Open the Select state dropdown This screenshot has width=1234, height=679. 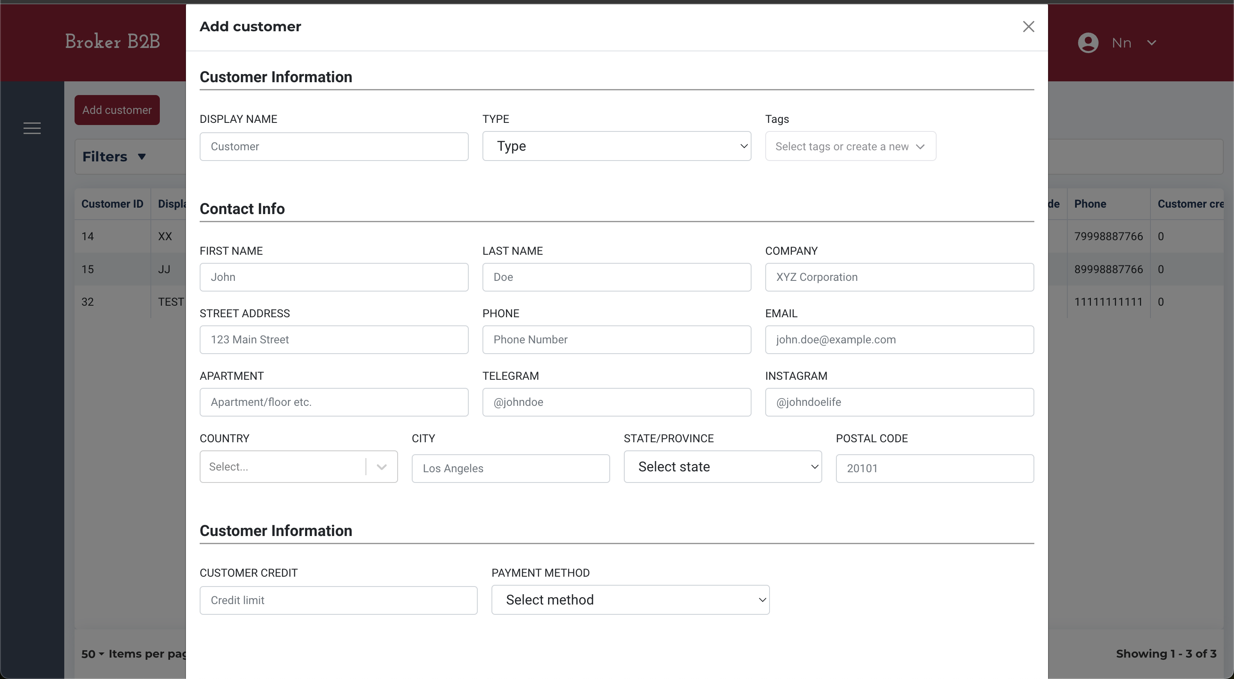(722, 467)
